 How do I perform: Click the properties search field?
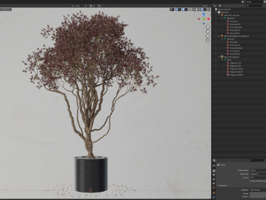coord(256,160)
